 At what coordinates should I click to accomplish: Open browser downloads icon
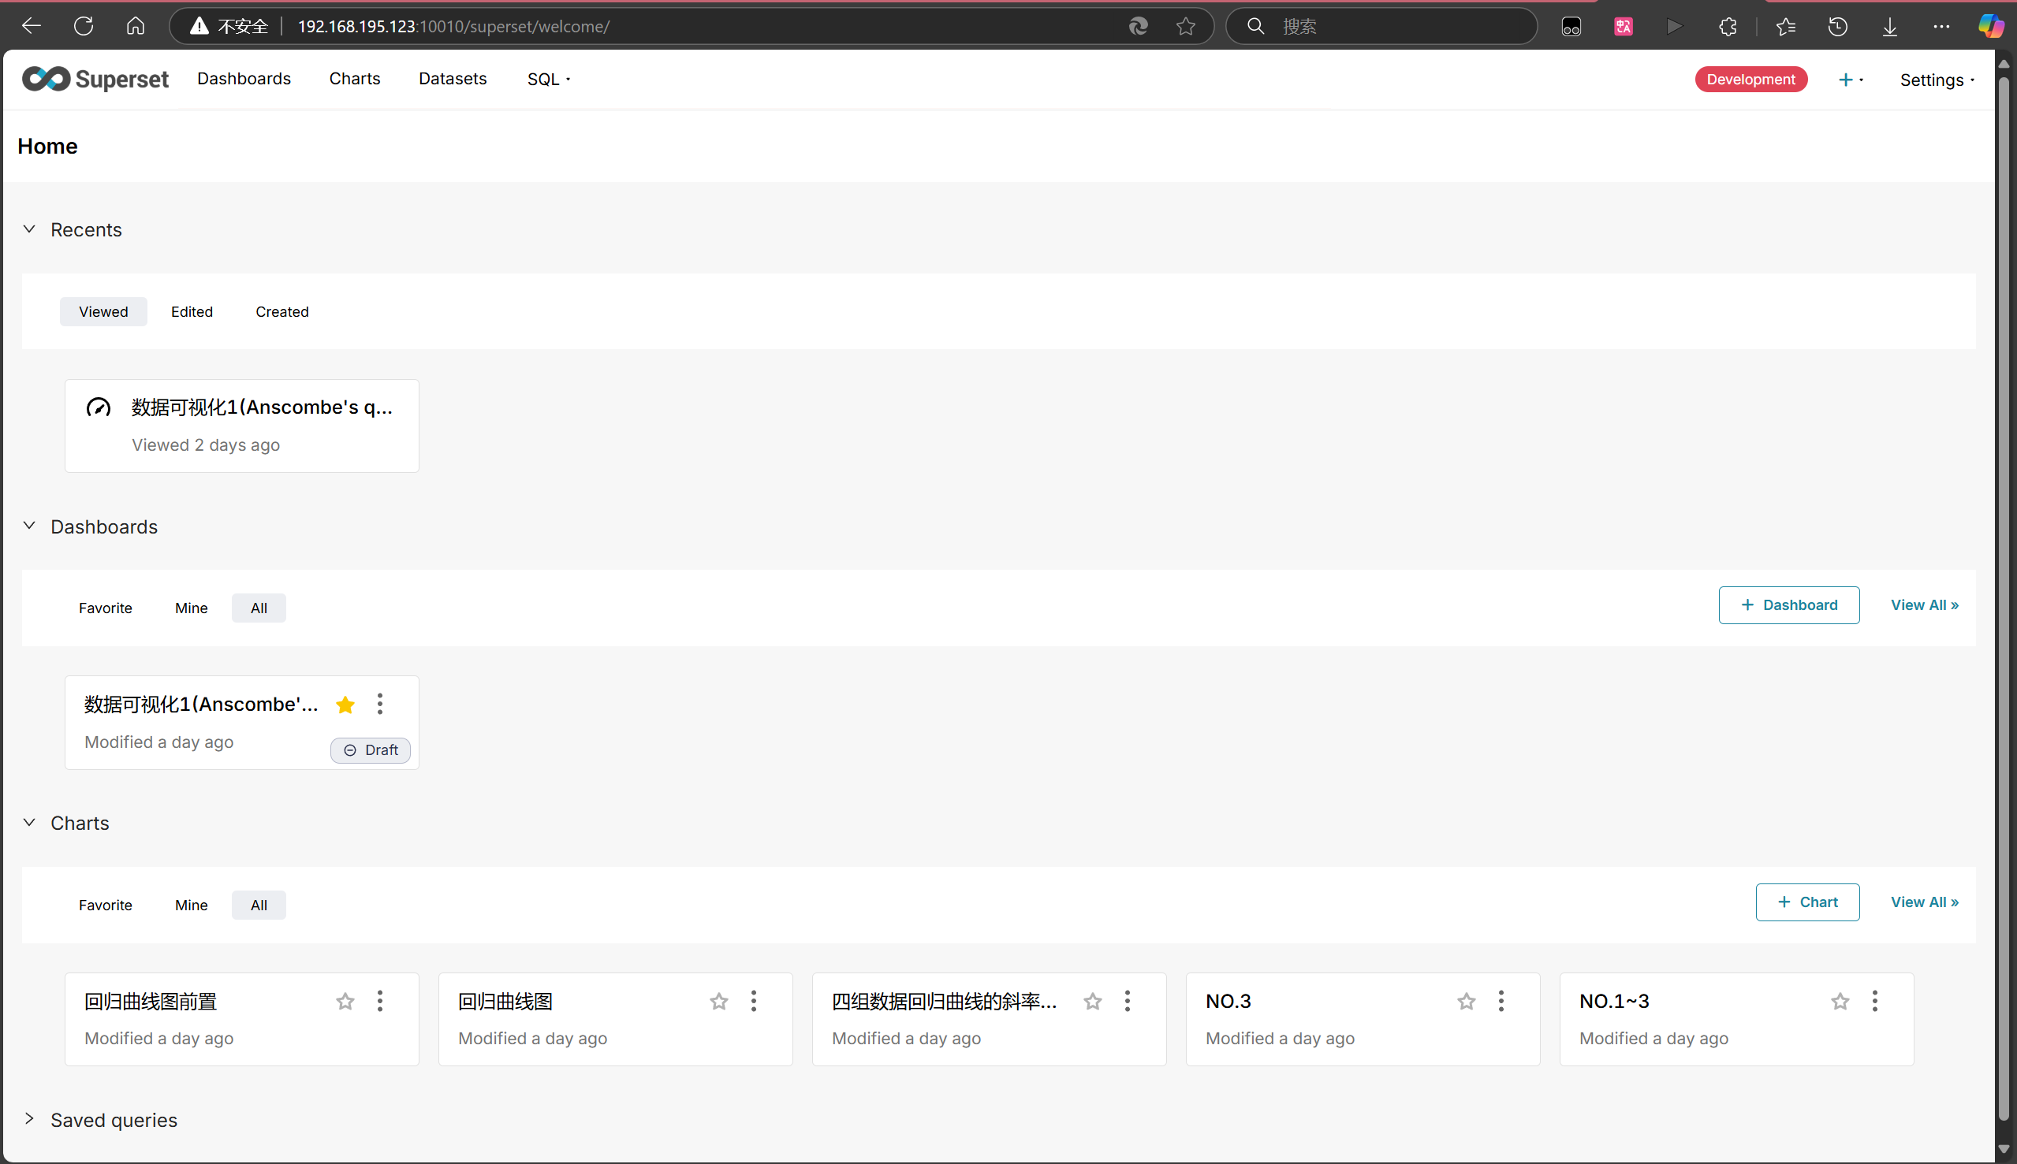(1889, 26)
